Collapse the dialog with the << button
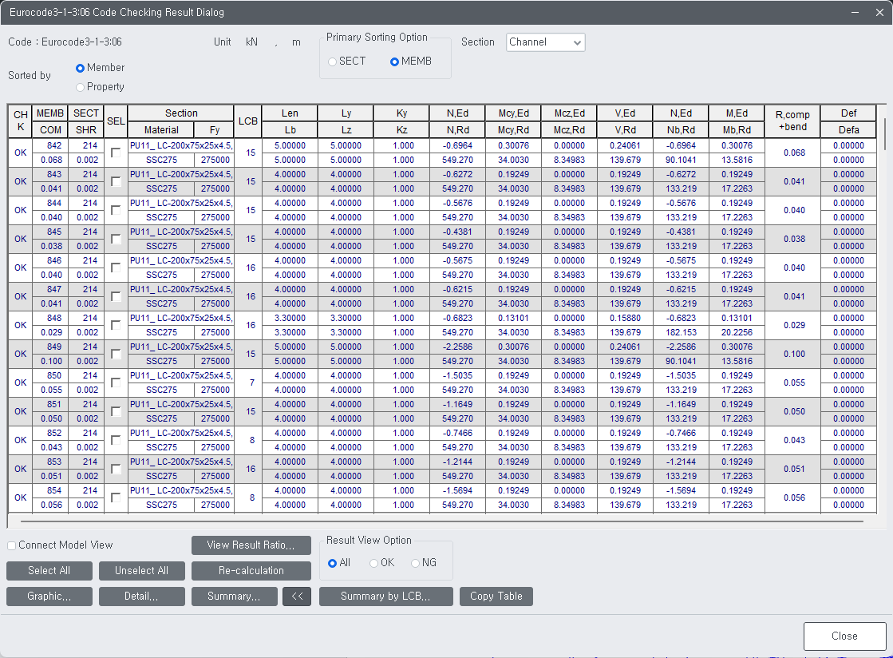This screenshot has width=893, height=658. (x=297, y=596)
